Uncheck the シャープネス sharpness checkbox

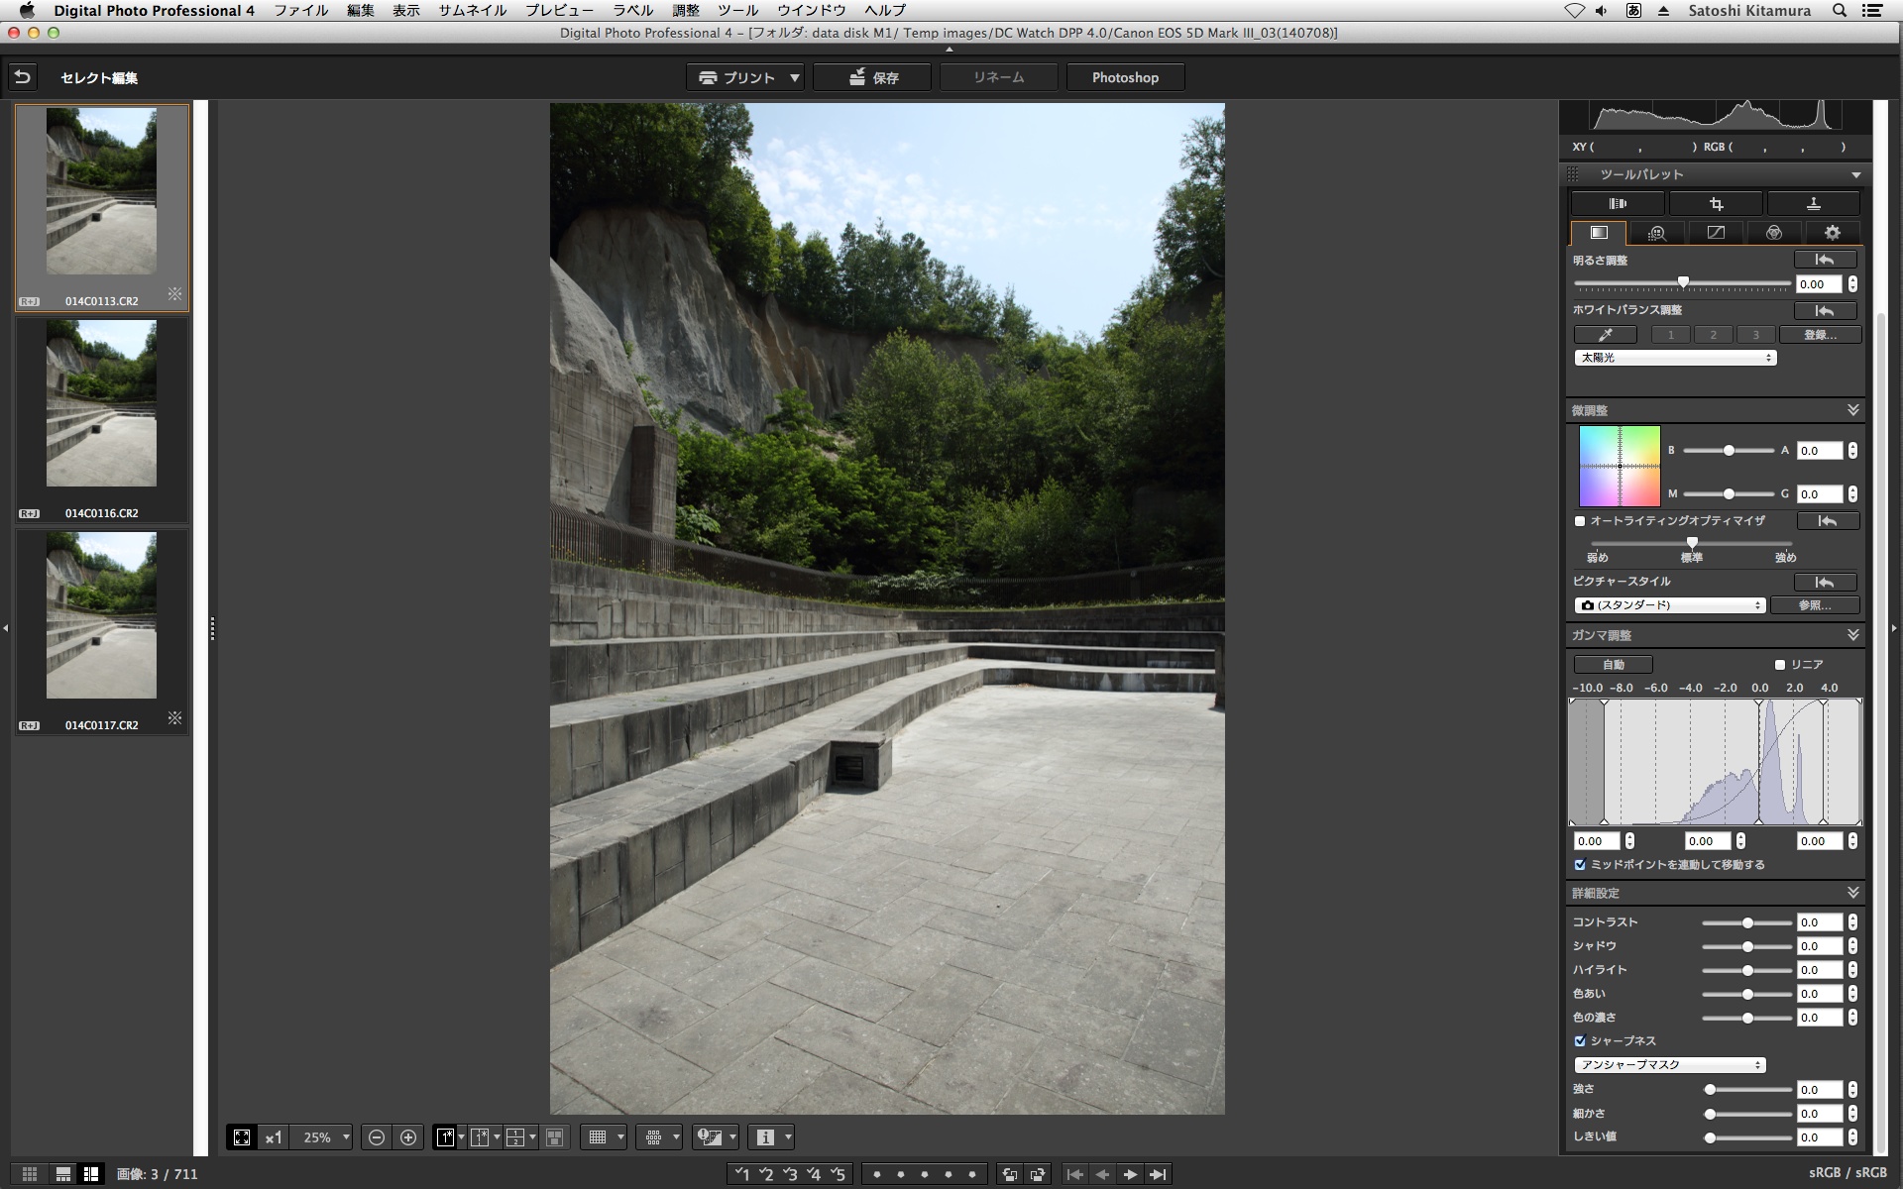[1580, 1041]
